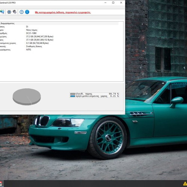This screenshot has height=187, width=187.
Task: Click the yellow warning icon in system tray
Action: click(x=185, y=184)
